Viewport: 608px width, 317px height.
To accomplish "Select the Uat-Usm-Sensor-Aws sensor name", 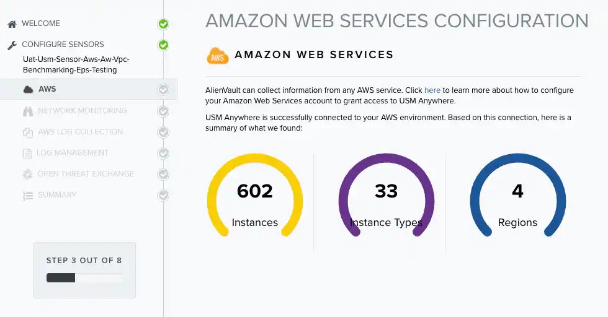I will pyautogui.click(x=76, y=64).
